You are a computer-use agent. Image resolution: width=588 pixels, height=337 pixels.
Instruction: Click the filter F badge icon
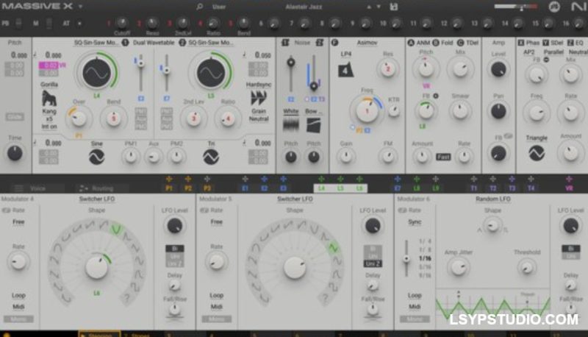coord(334,43)
